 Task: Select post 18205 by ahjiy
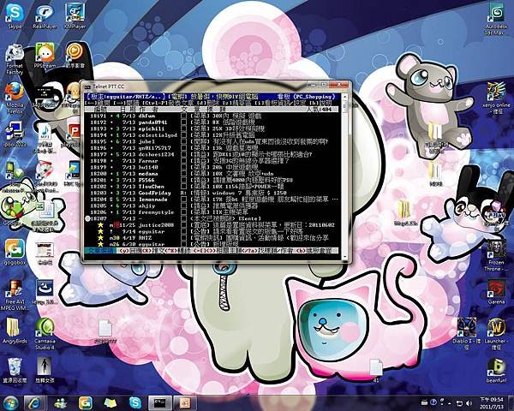(x=211, y=205)
